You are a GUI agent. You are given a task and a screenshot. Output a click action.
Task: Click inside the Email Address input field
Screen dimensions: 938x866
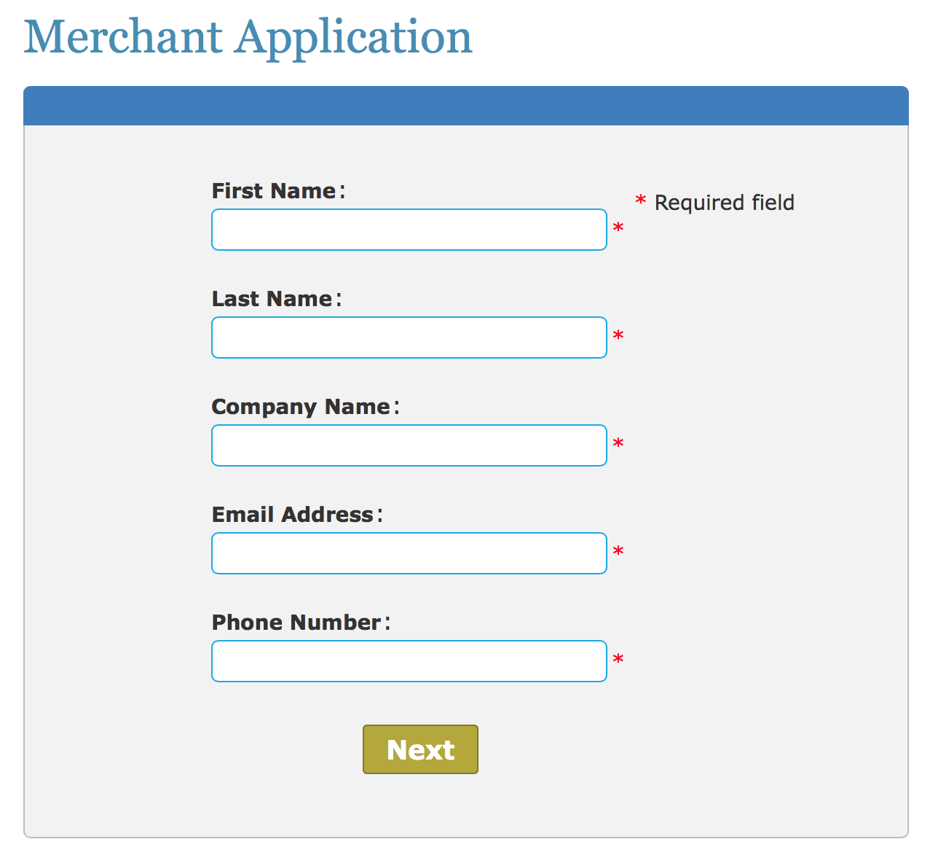click(x=409, y=553)
